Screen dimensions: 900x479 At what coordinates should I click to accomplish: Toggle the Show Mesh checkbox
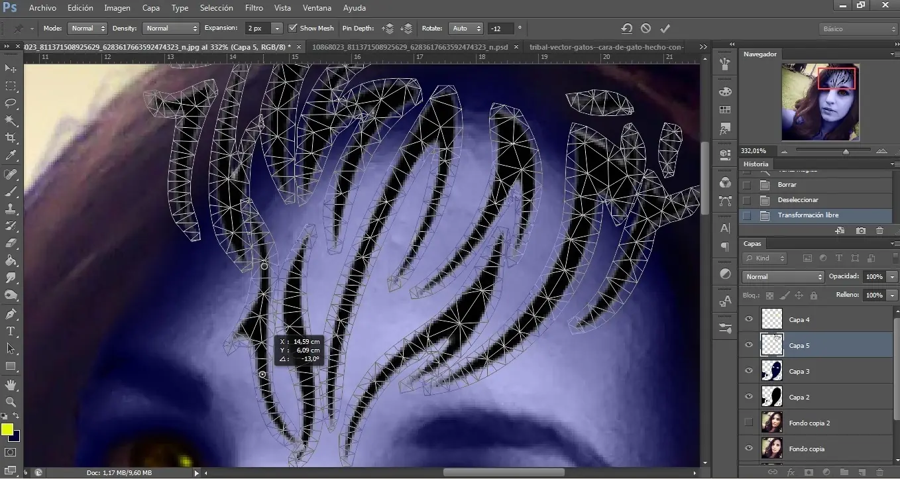point(294,28)
